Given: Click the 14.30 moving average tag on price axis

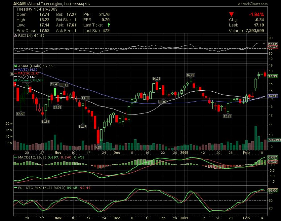Looking at the screenshot, I should (x=273, y=96).
